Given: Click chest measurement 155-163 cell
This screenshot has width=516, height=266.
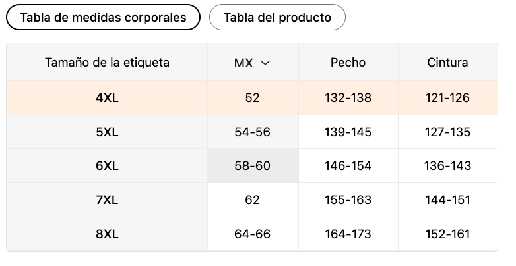Looking at the screenshot, I should coord(348,200).
